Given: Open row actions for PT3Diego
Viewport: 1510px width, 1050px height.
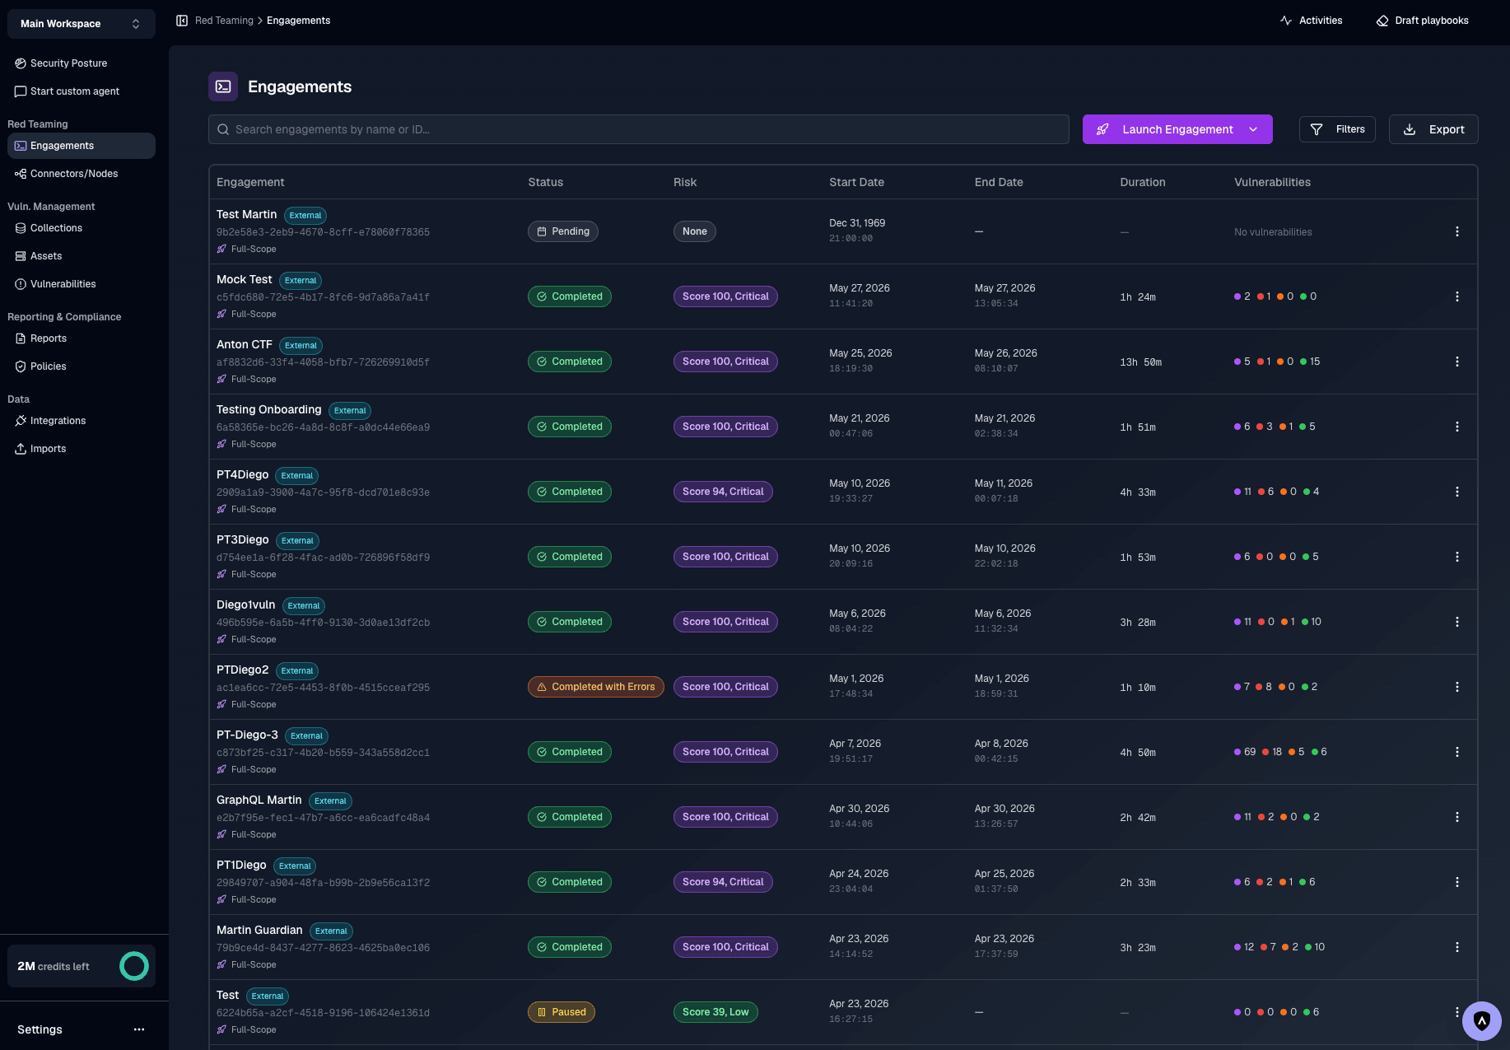Looking at the screenshot, I should click(1457, 557).
